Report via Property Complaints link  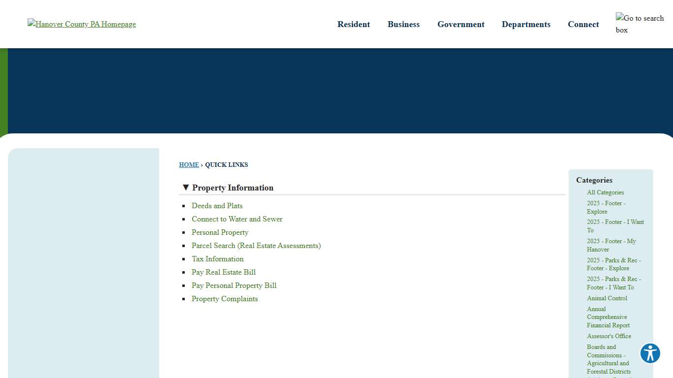225,299
